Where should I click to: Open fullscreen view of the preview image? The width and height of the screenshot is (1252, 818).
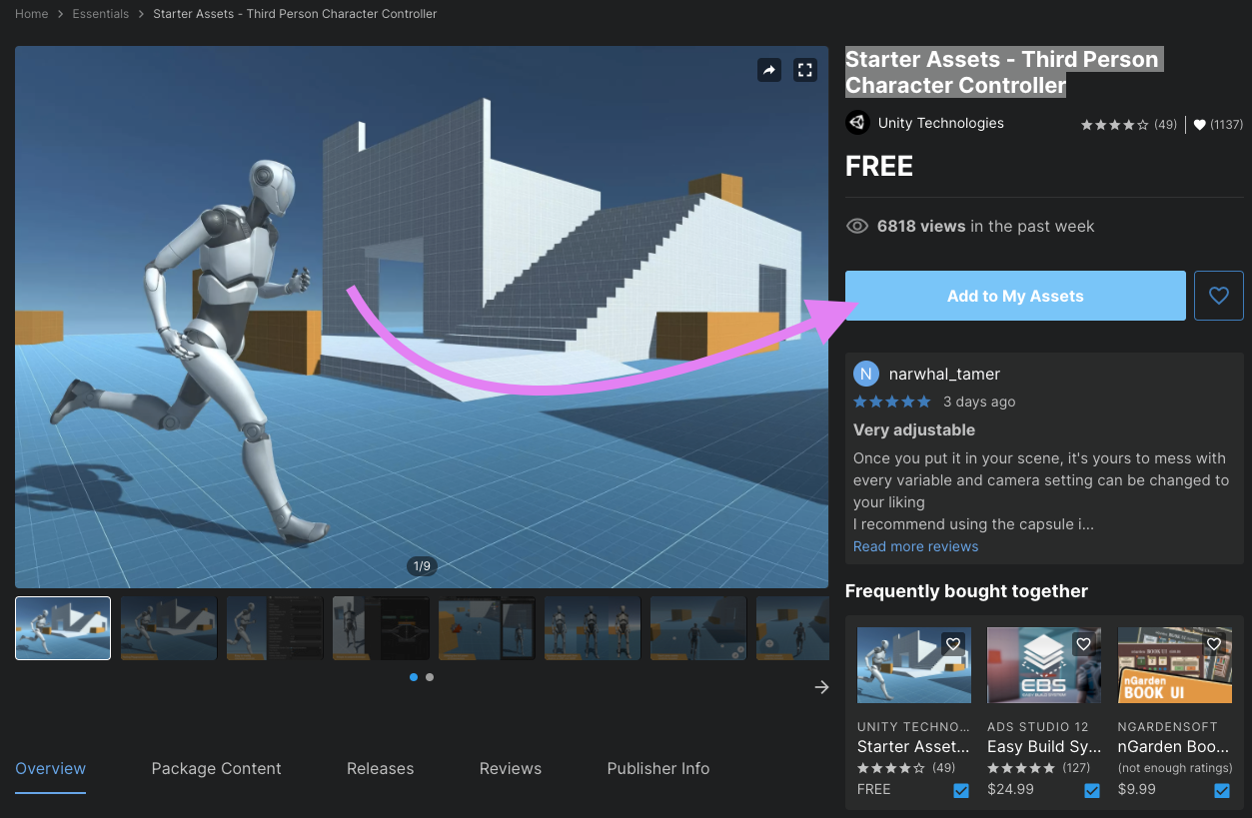(x=804, y=70)
